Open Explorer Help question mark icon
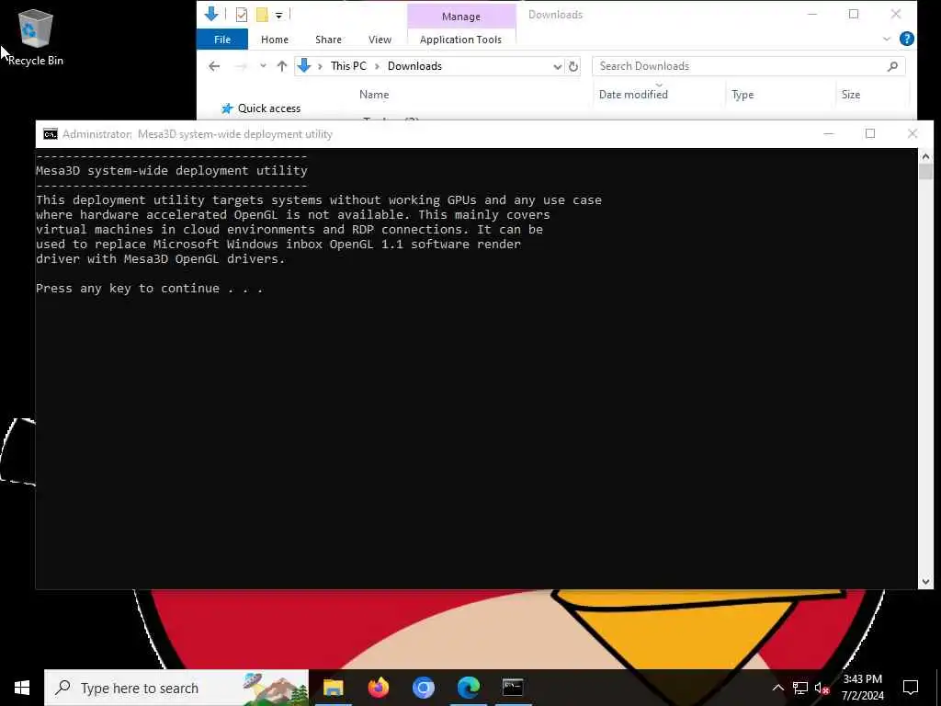 (x=907, y=39)
